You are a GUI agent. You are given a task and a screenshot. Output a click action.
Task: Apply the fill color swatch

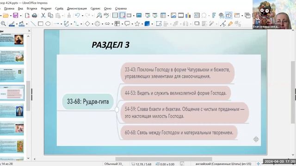click(22, 24)
